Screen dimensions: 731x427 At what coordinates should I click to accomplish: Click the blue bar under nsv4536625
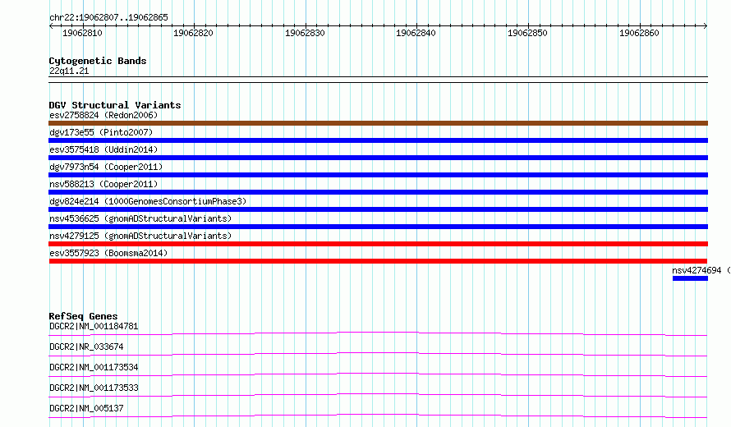click(378, 227)
